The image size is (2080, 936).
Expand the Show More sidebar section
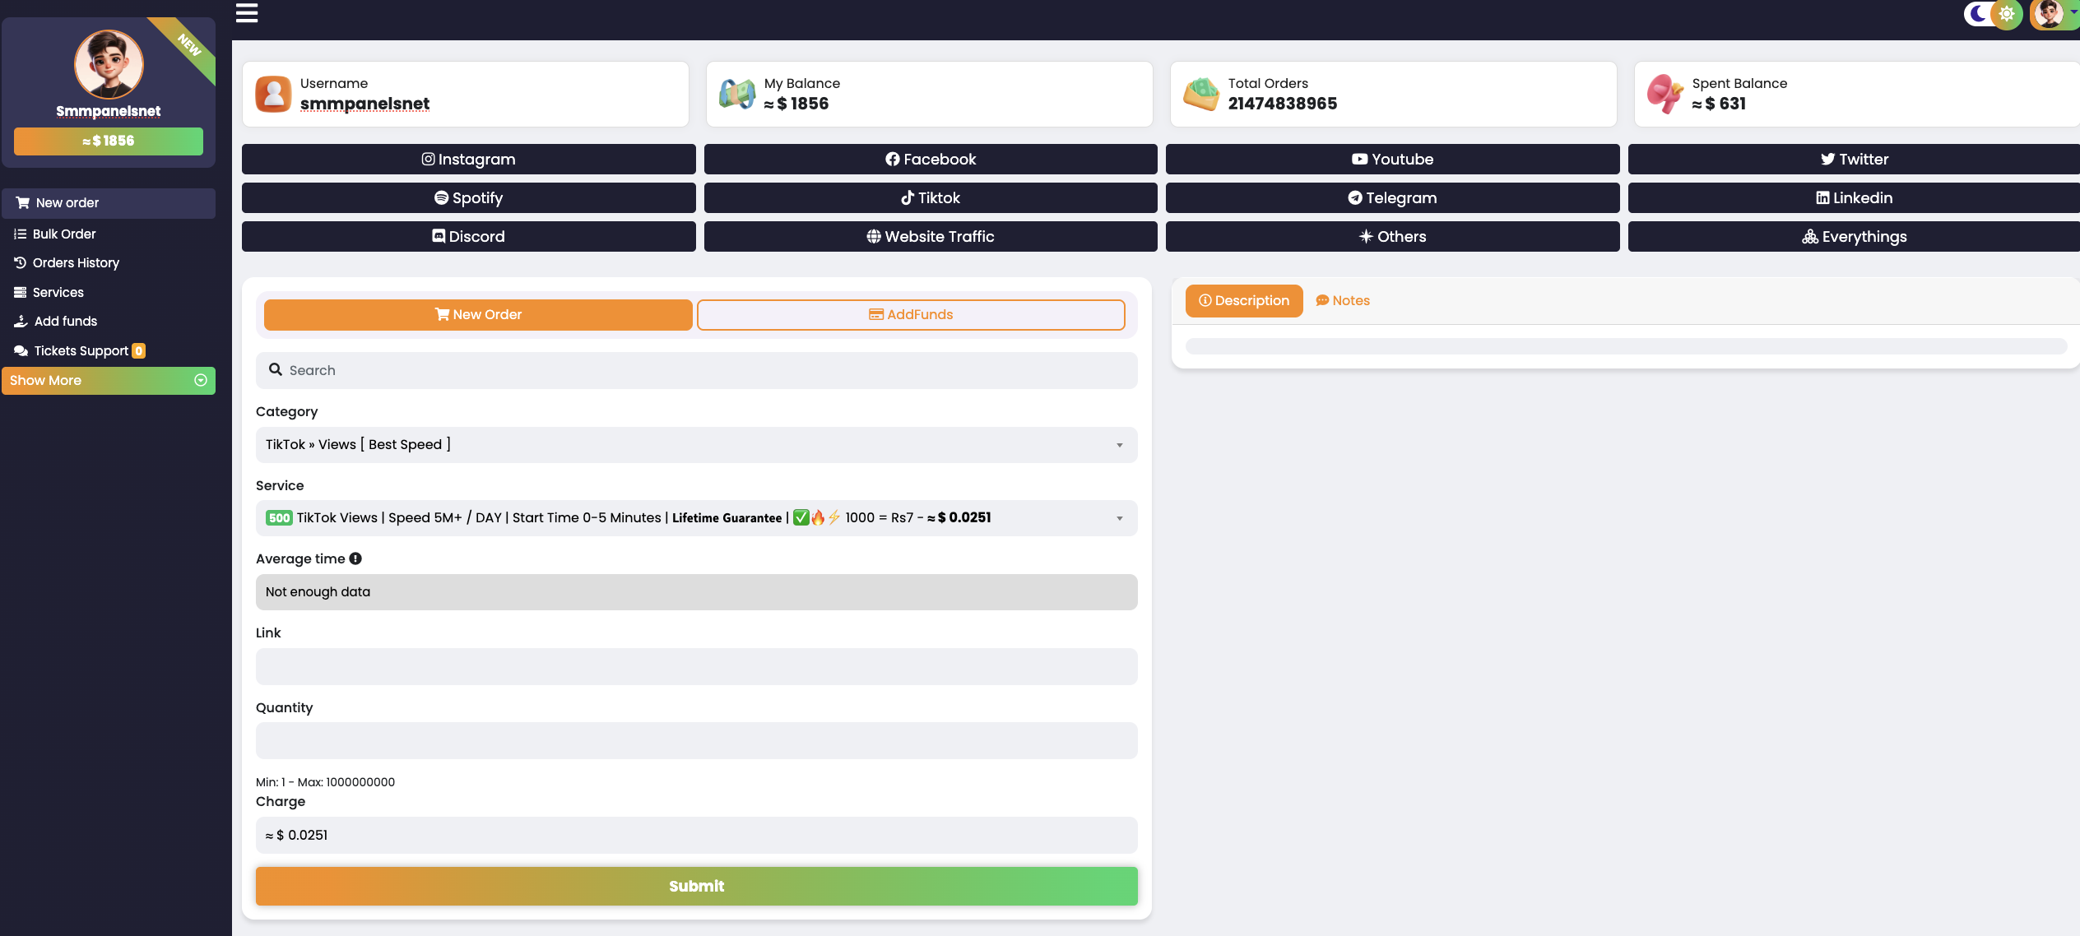pyautogui.click(x=108, y=381)
